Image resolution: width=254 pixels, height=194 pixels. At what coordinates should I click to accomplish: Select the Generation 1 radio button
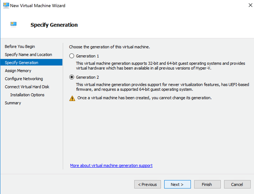click(x=71, y=56)
